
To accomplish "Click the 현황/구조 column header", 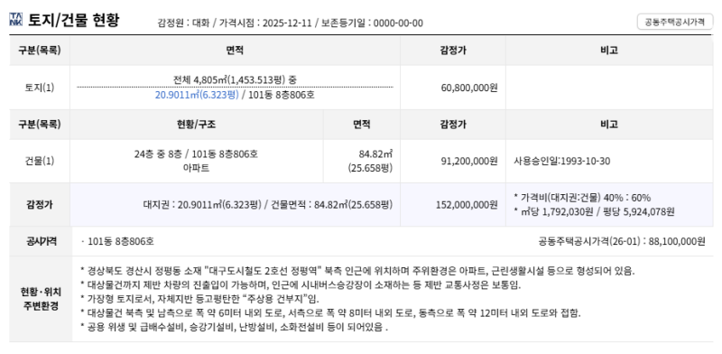I will pyautogui.click(x=196, y=125).
